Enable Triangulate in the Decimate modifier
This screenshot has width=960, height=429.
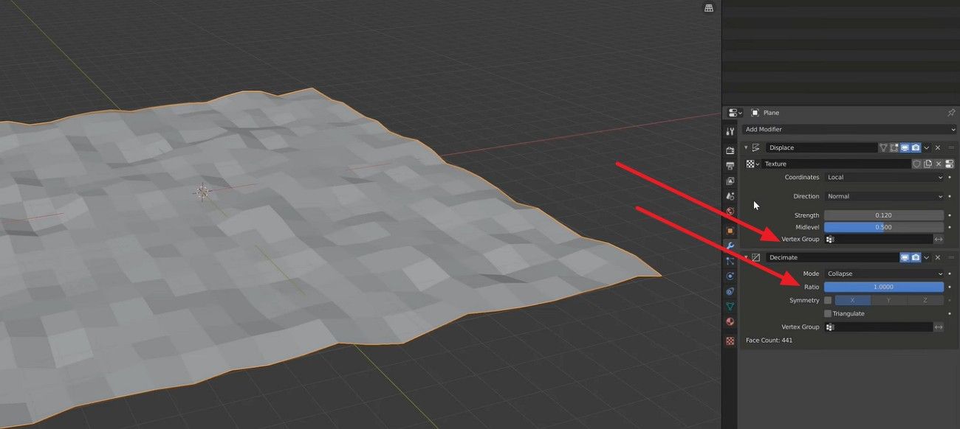[x=829, y=313]
